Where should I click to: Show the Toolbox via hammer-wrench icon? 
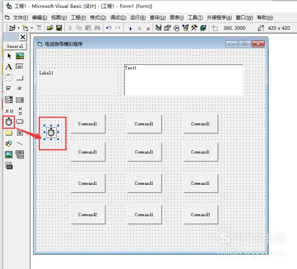click(194, 28)
